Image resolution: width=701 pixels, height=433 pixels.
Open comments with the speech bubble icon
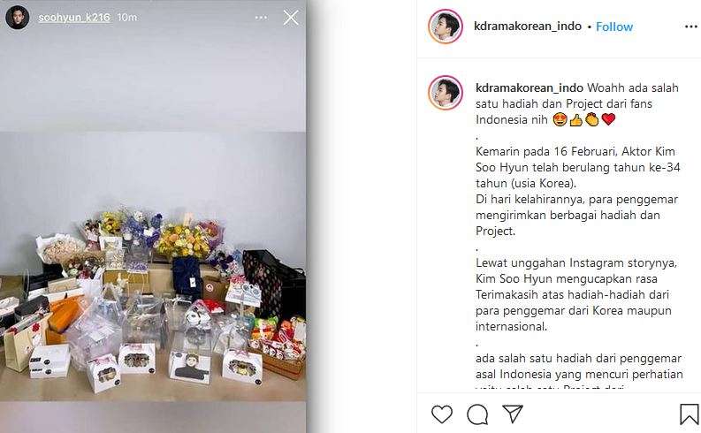(477, 414)
